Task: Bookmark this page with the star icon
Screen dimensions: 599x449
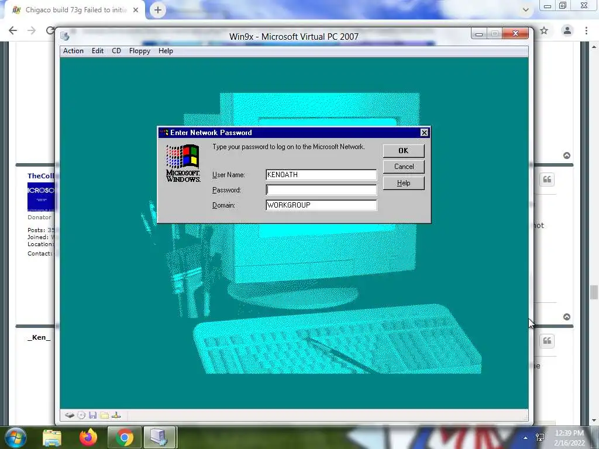Action: [x=544, y=30]
